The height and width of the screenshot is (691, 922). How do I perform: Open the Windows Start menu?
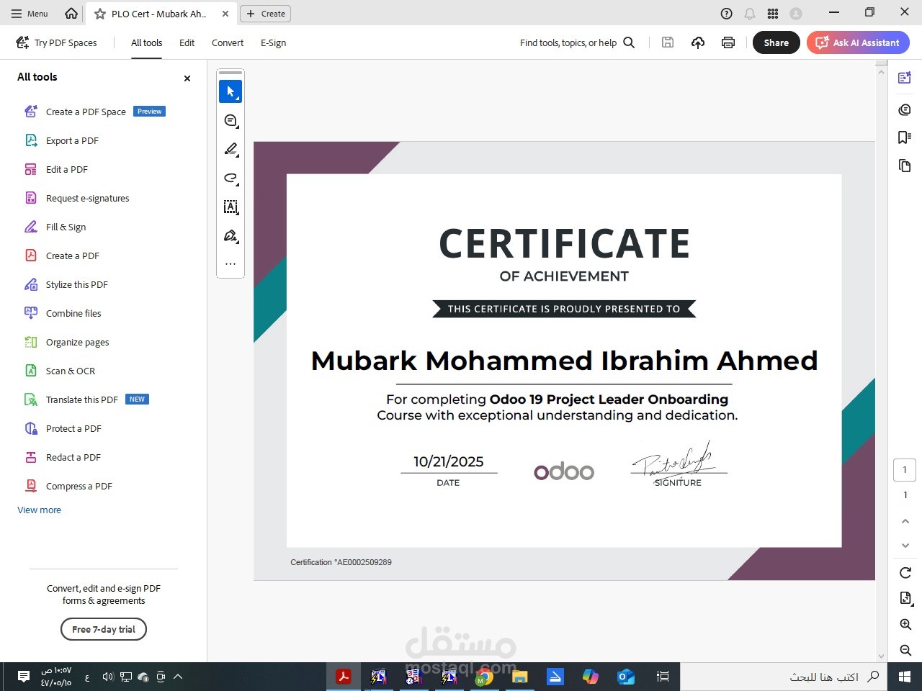(905, 677)
